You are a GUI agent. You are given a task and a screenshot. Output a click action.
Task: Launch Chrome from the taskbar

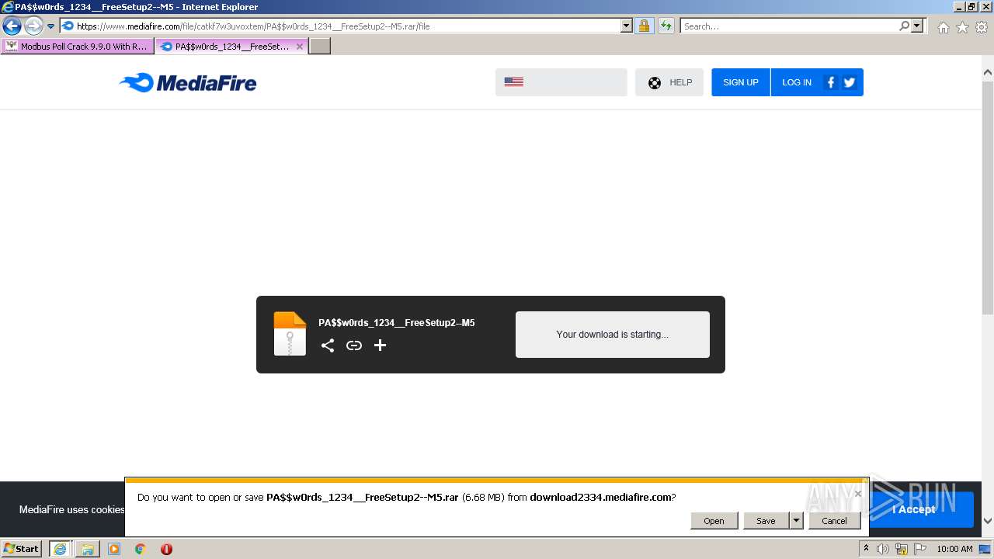pos(141,549)
